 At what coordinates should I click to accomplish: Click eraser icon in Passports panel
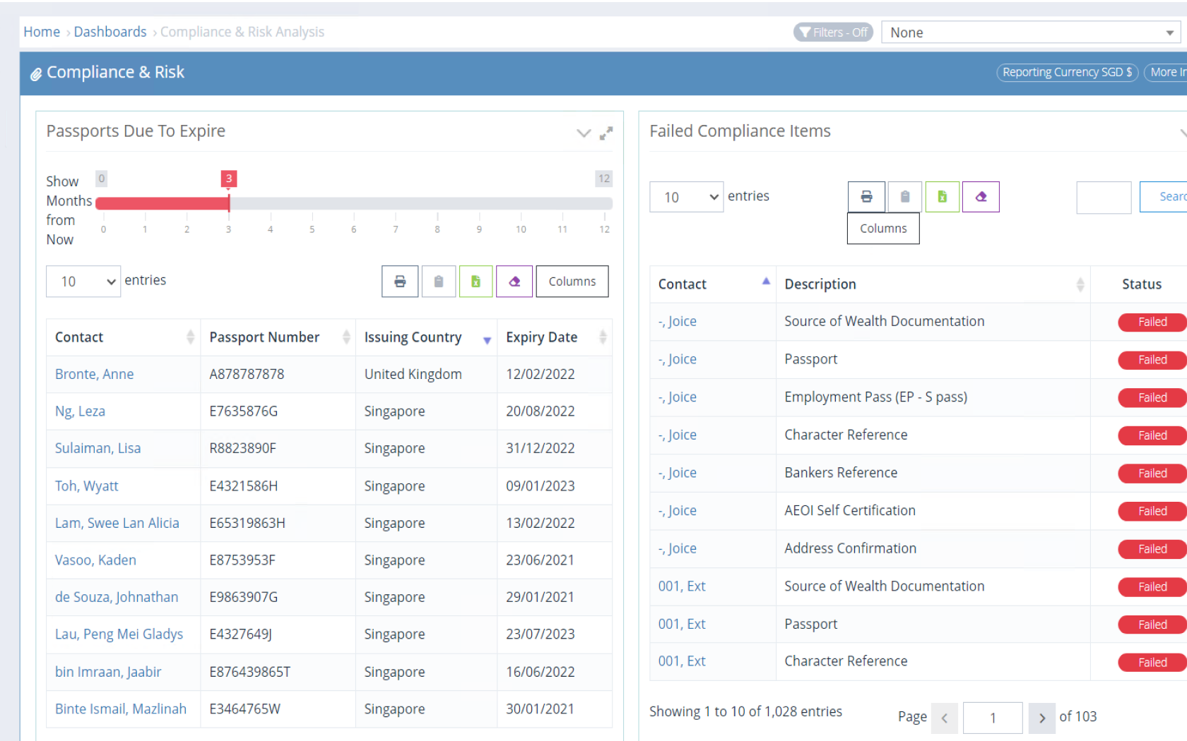click(514, 282)
